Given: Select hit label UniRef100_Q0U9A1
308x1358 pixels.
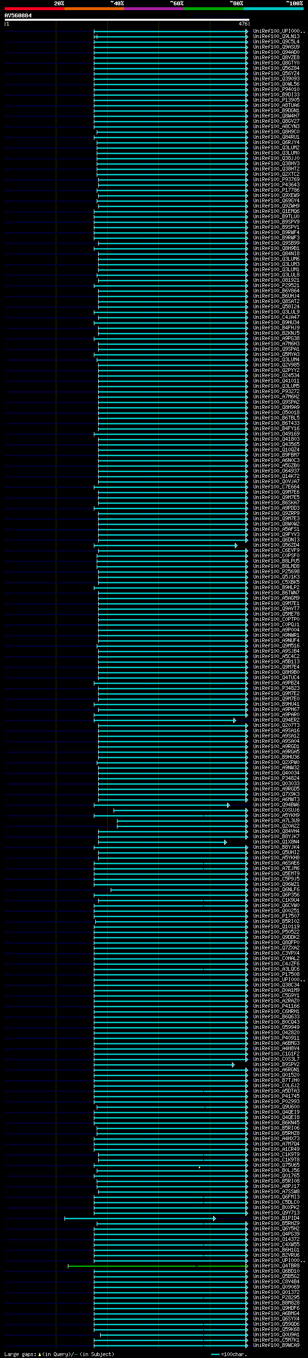Looking at the screenshot, I should (276, 1335).
